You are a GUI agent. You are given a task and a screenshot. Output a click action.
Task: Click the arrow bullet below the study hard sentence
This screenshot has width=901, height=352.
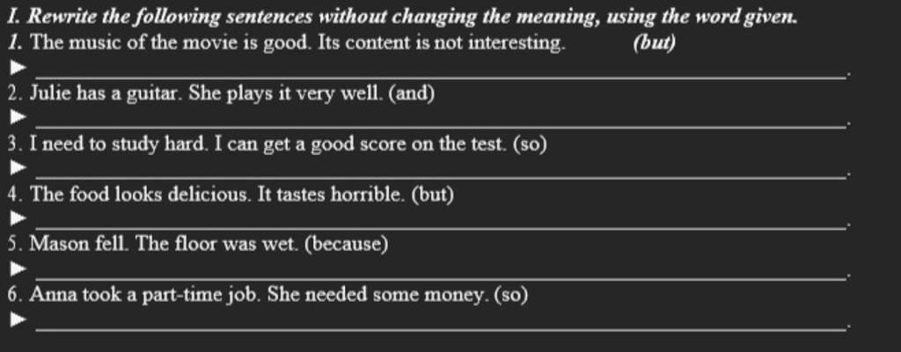[x=18, y=168]
